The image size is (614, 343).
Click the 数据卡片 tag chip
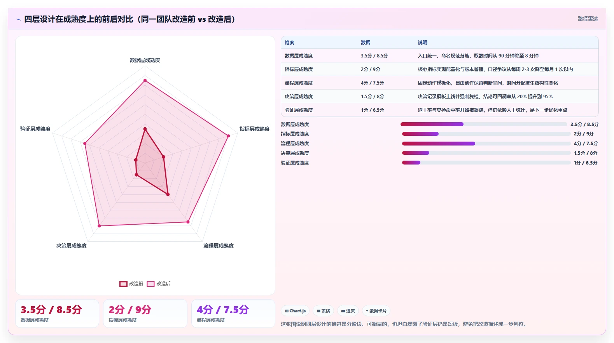pos(376,311)
